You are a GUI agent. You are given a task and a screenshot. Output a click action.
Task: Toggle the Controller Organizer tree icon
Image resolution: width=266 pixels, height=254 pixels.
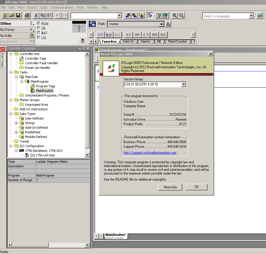[x=150, y=16]
